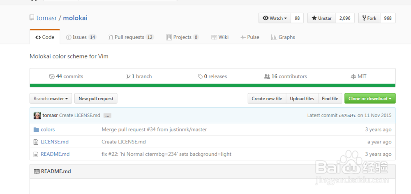The image size is (411, 194).
Task: Click the commits clock icon
Action: [x=52, y=77]
